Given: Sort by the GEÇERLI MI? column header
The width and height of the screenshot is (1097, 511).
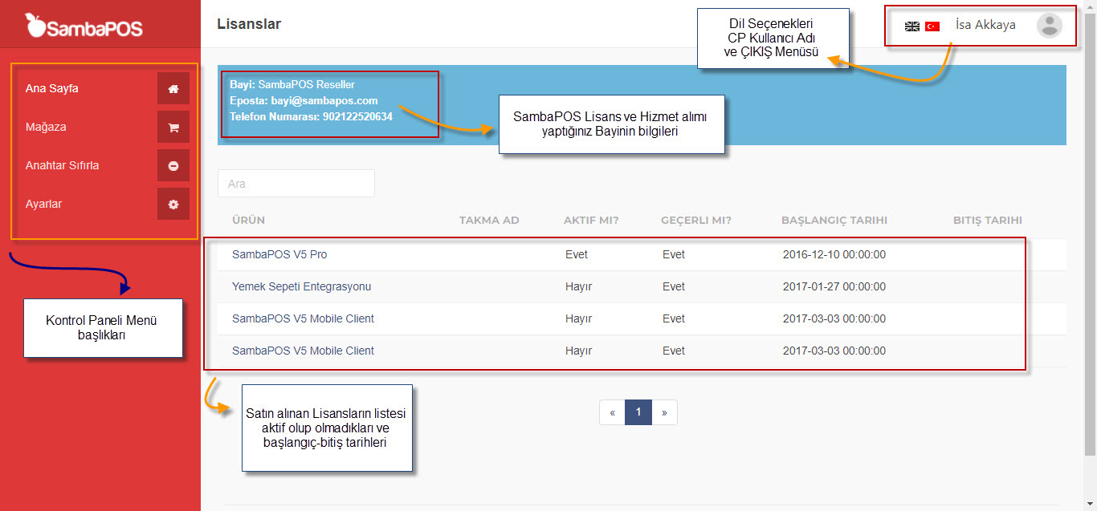Looking at the screenshot, I should [x=696, y=221].
